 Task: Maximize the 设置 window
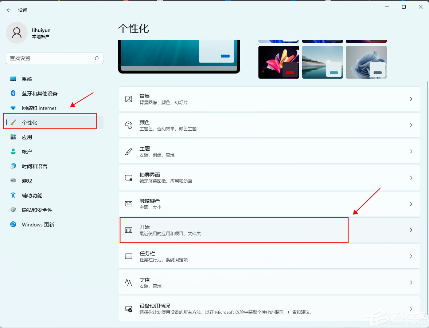point(404,7)
